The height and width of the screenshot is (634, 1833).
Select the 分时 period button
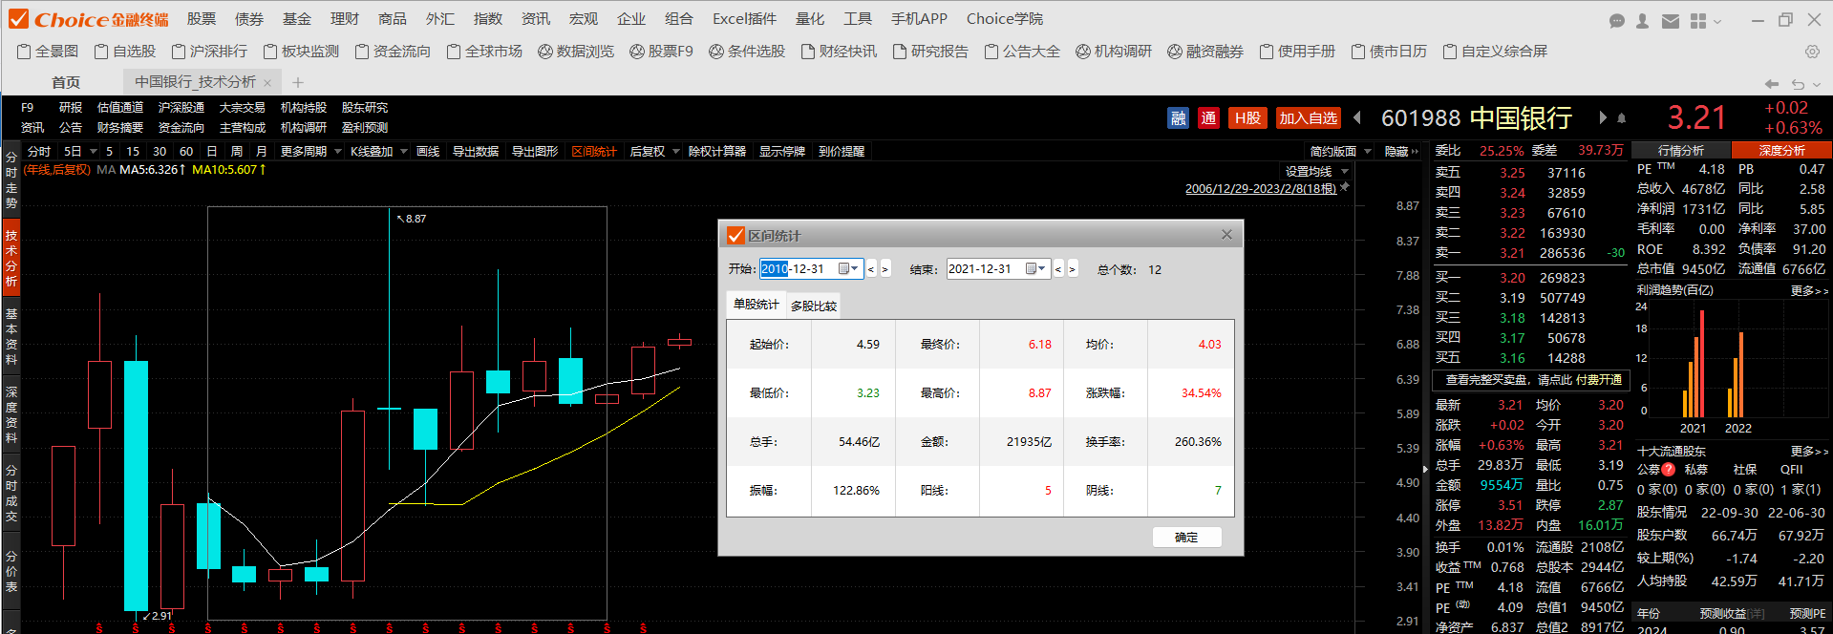coord(39,151)
